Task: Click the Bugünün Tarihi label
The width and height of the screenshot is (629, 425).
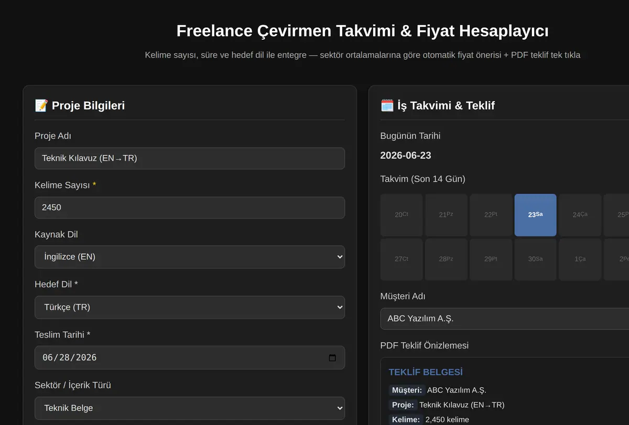Action: pyautogui.click(x=410, y=136)
